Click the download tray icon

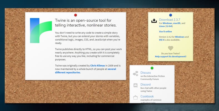coord(154,21)
